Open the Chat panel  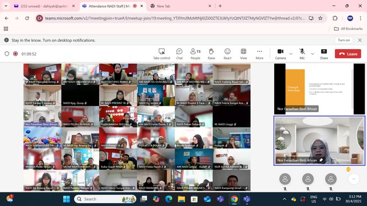coord(179,54)
